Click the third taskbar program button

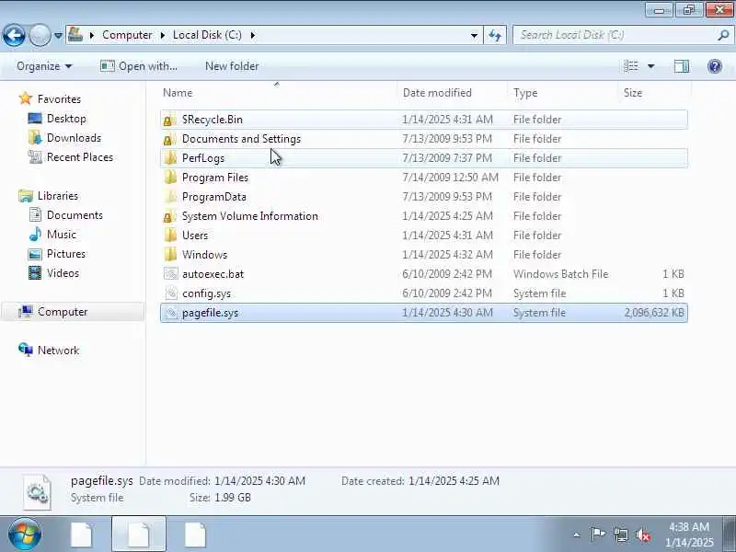pyautogui.click(x=195, y=535)
